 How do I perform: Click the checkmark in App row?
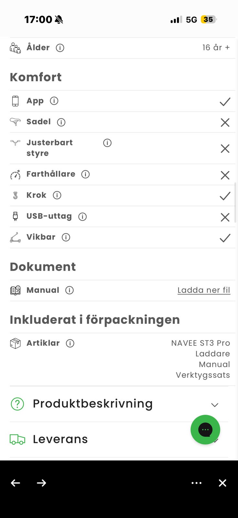[225, 102]
